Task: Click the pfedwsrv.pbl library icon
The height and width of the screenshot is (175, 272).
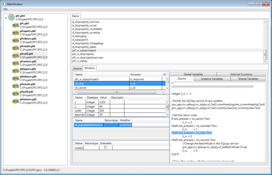Action: [16, 78]
